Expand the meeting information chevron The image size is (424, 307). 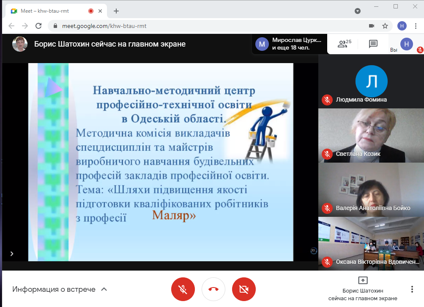[x=104, y=290]
